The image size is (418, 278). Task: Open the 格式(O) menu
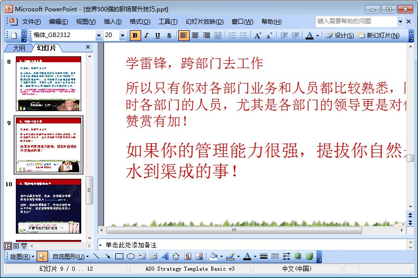[140, 22]
